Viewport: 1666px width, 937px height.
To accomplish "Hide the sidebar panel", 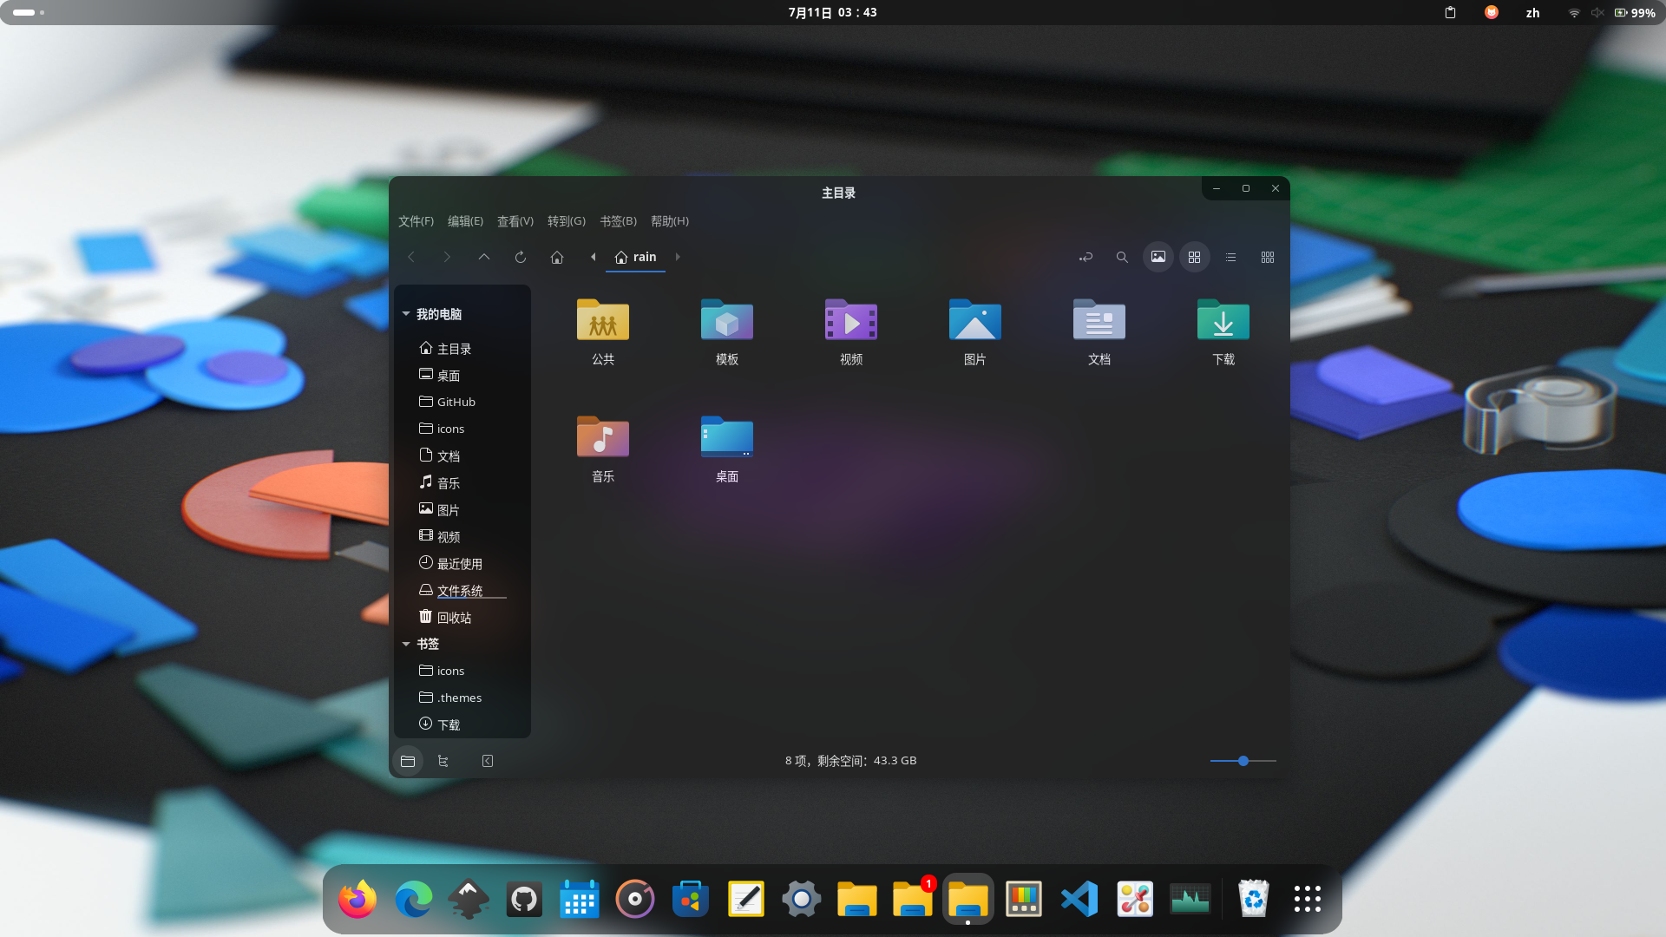I will [x=487, y=760].
